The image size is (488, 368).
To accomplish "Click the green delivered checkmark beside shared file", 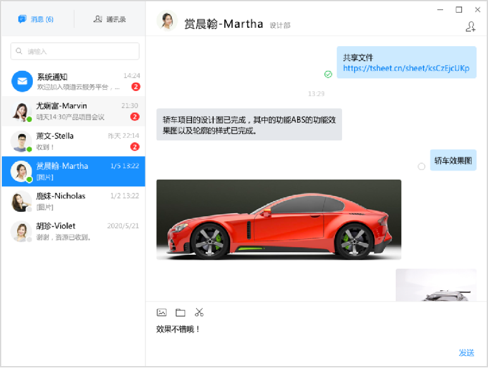I will click(x=328, y=74).
